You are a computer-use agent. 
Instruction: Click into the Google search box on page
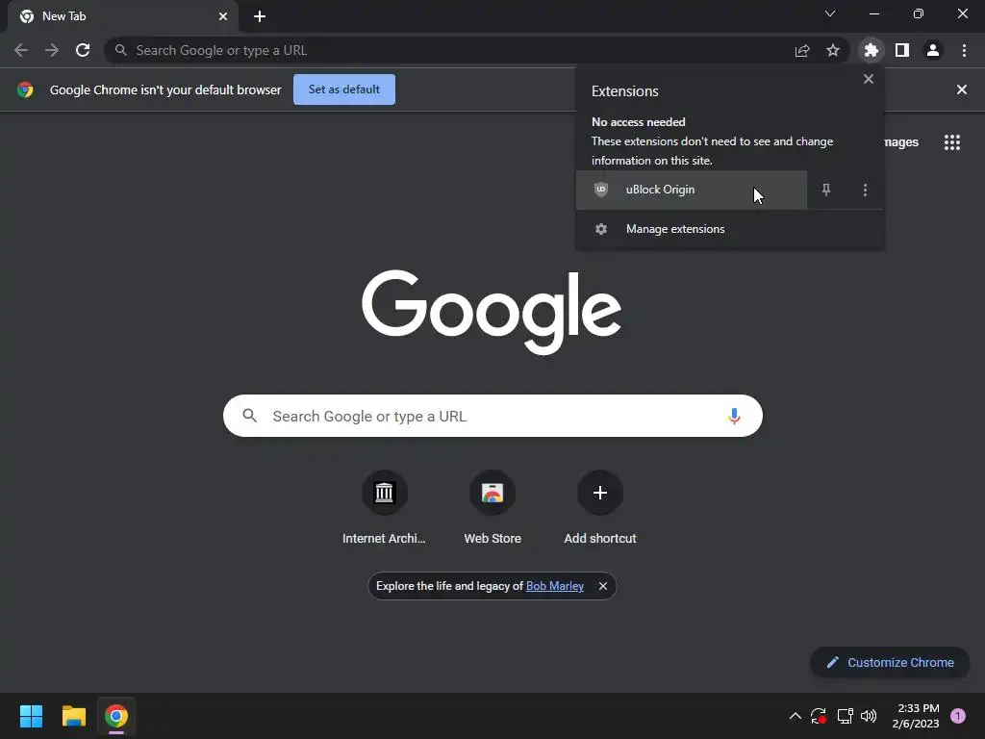(492, 416)
